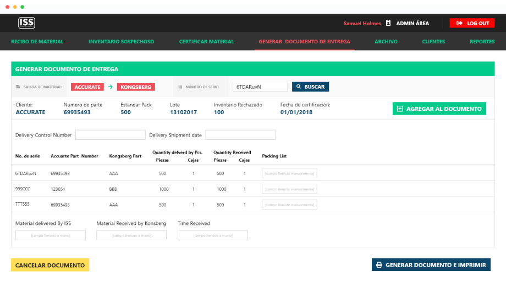This screenshot has width=506, height=294.
Task: Click the green window maximize dot
Action: point(22,7)
